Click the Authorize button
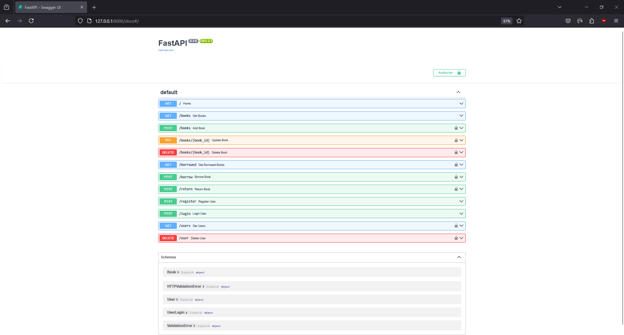The width and height of the screenshot is (624, 335). pyautogui.click(x=449, y=72)
